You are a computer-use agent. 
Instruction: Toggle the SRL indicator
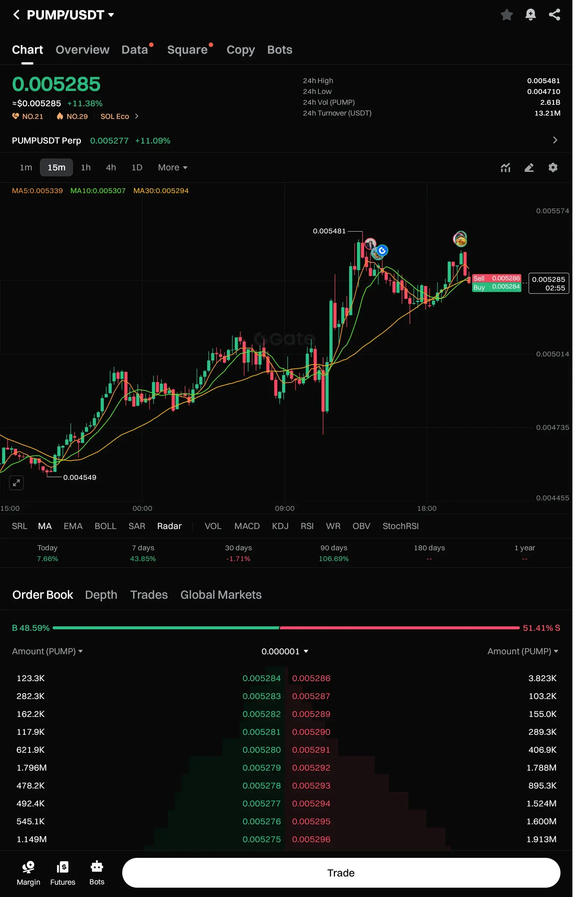(x=19, y=526)
